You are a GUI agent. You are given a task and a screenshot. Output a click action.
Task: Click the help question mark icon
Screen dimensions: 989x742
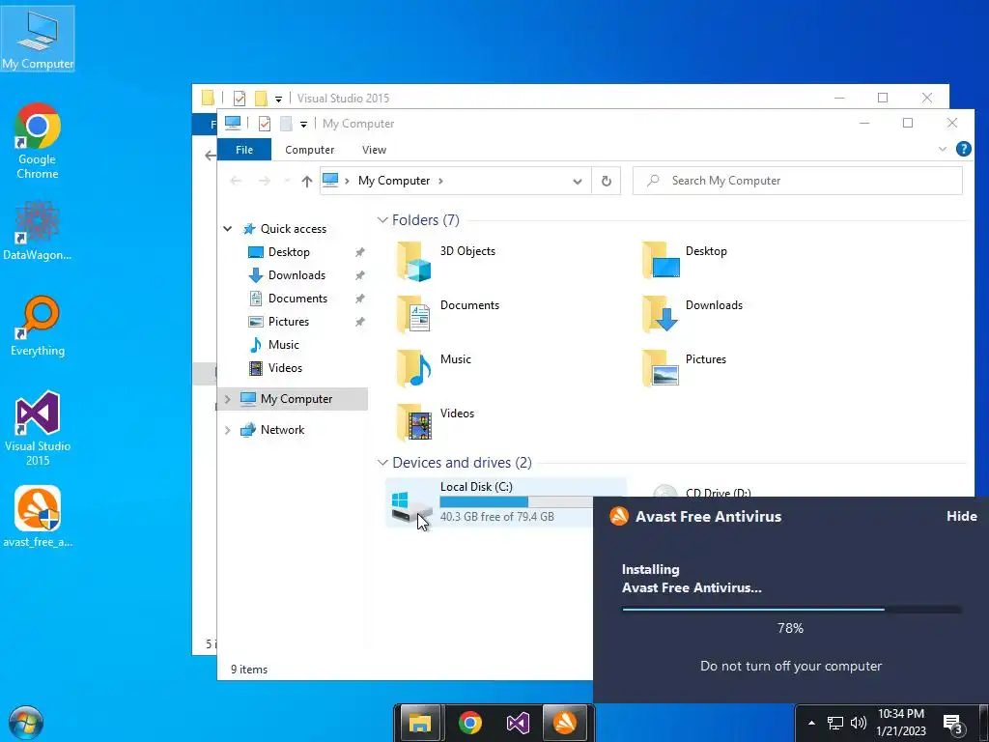(x=963, y=149)
